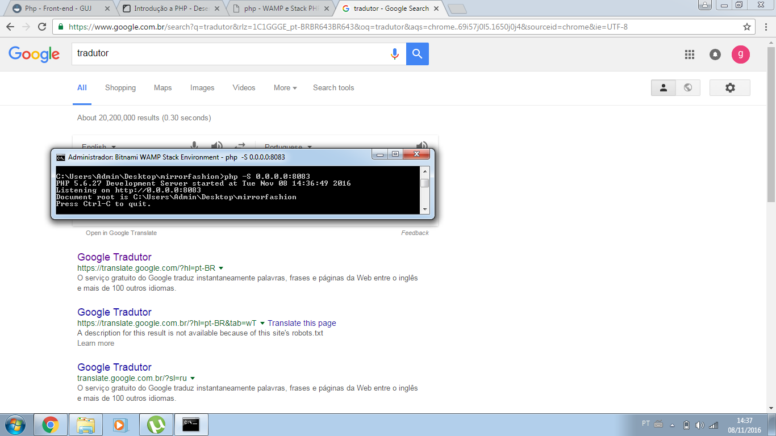Select the Shopping search tab

click(x=120, y=88)
